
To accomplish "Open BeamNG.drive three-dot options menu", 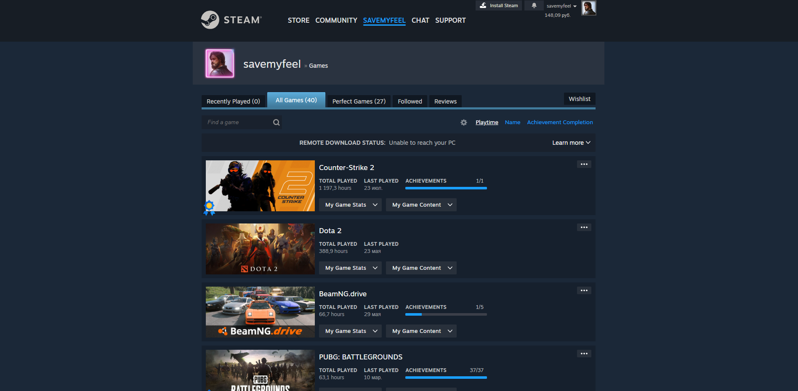I will pyautogui.click(x=584, y=290).
